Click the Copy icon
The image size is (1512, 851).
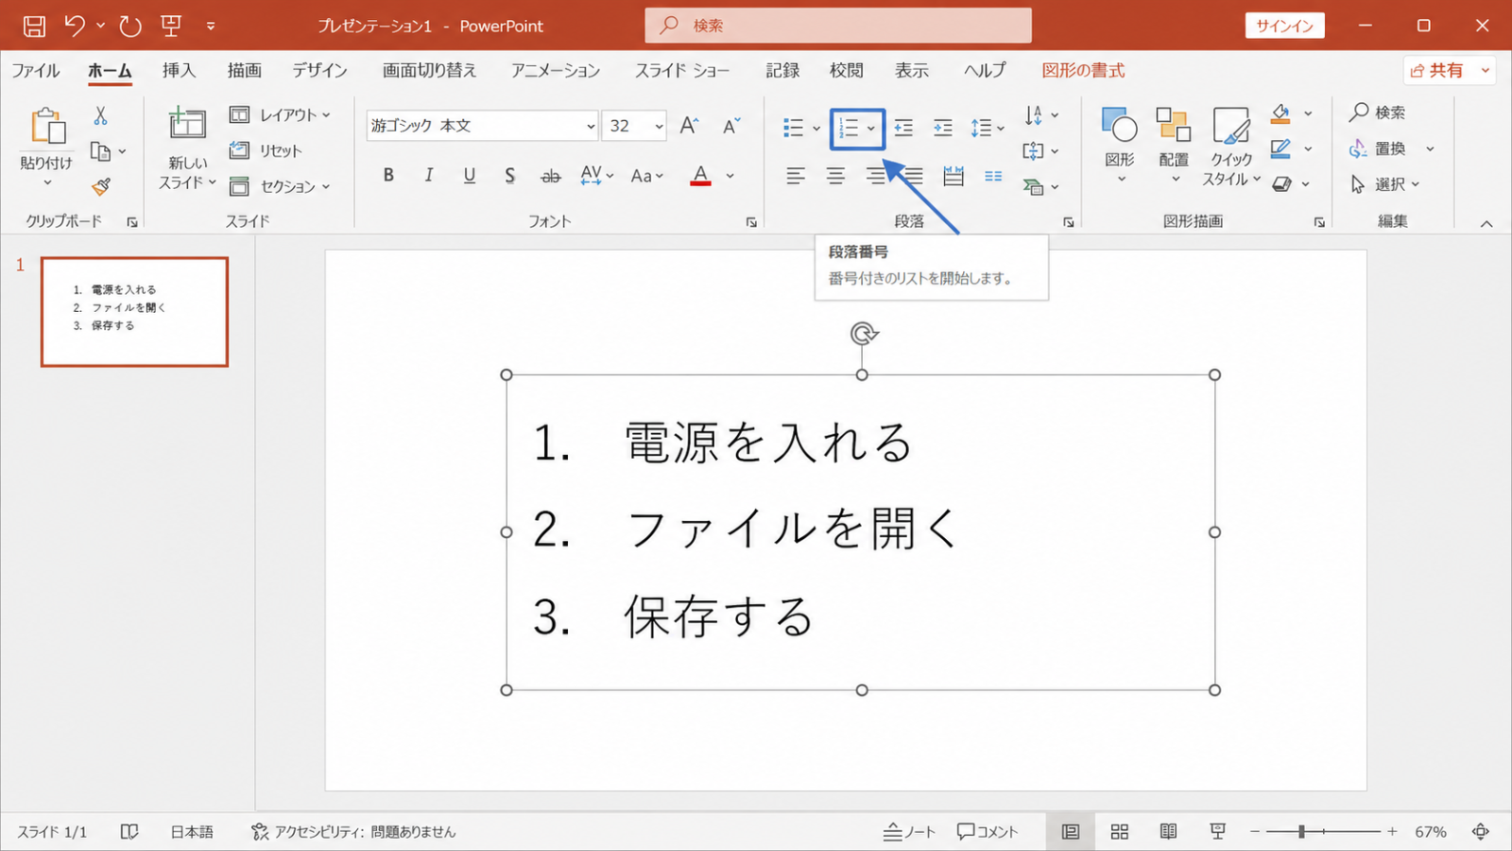tap(100, 151)
